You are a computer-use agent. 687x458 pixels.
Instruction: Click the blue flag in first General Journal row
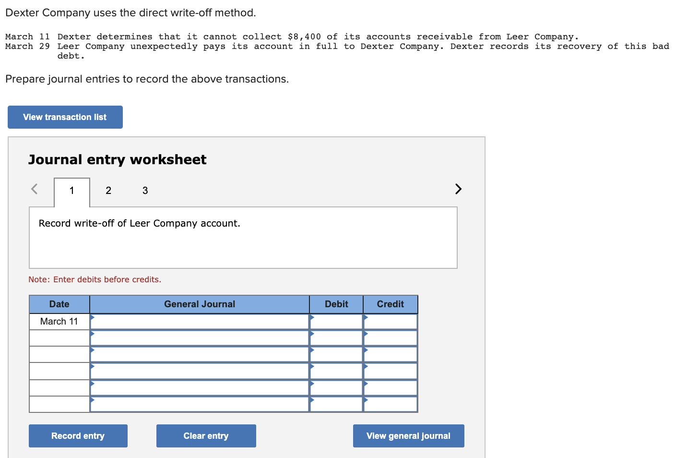pos(93,318)
